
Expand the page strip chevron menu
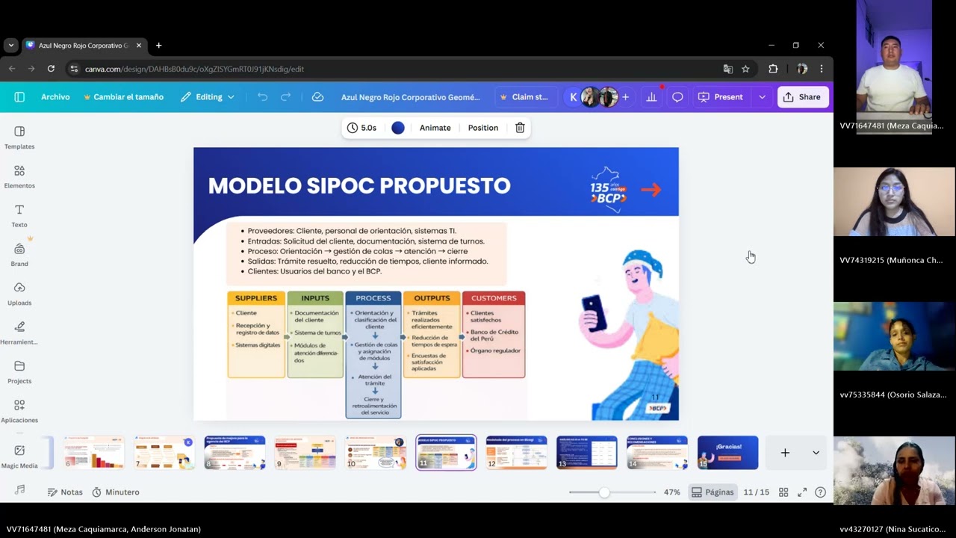tap(816, 453)
